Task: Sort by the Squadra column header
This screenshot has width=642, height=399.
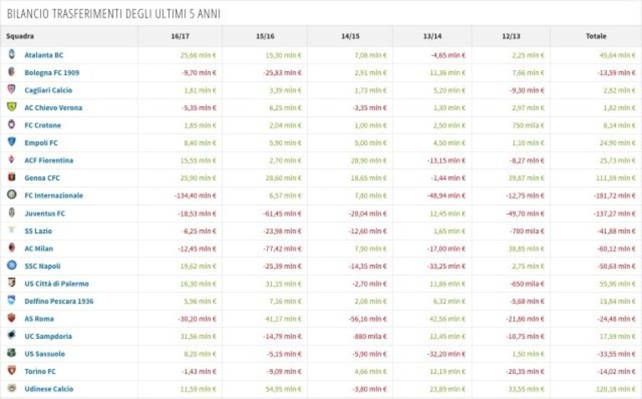Action: point(20,37)
